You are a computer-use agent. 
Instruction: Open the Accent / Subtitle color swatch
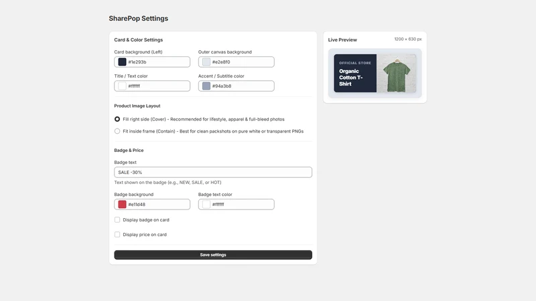pyautogui.click(x=206, y=86)
